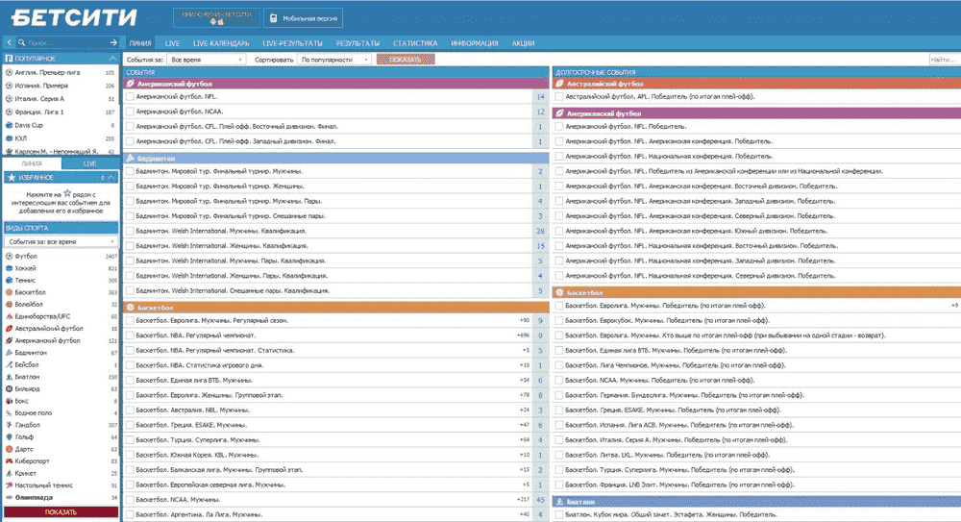Collapse the Популярное panel chevron
This screenshot has height=522, width=961.
coord(112,59)
